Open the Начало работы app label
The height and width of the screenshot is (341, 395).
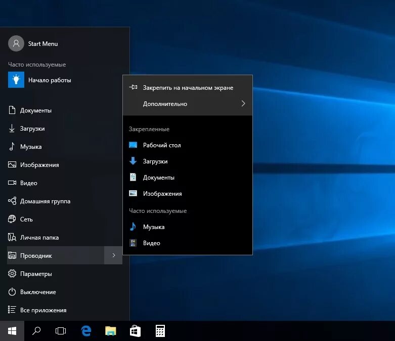coord(50,80)
